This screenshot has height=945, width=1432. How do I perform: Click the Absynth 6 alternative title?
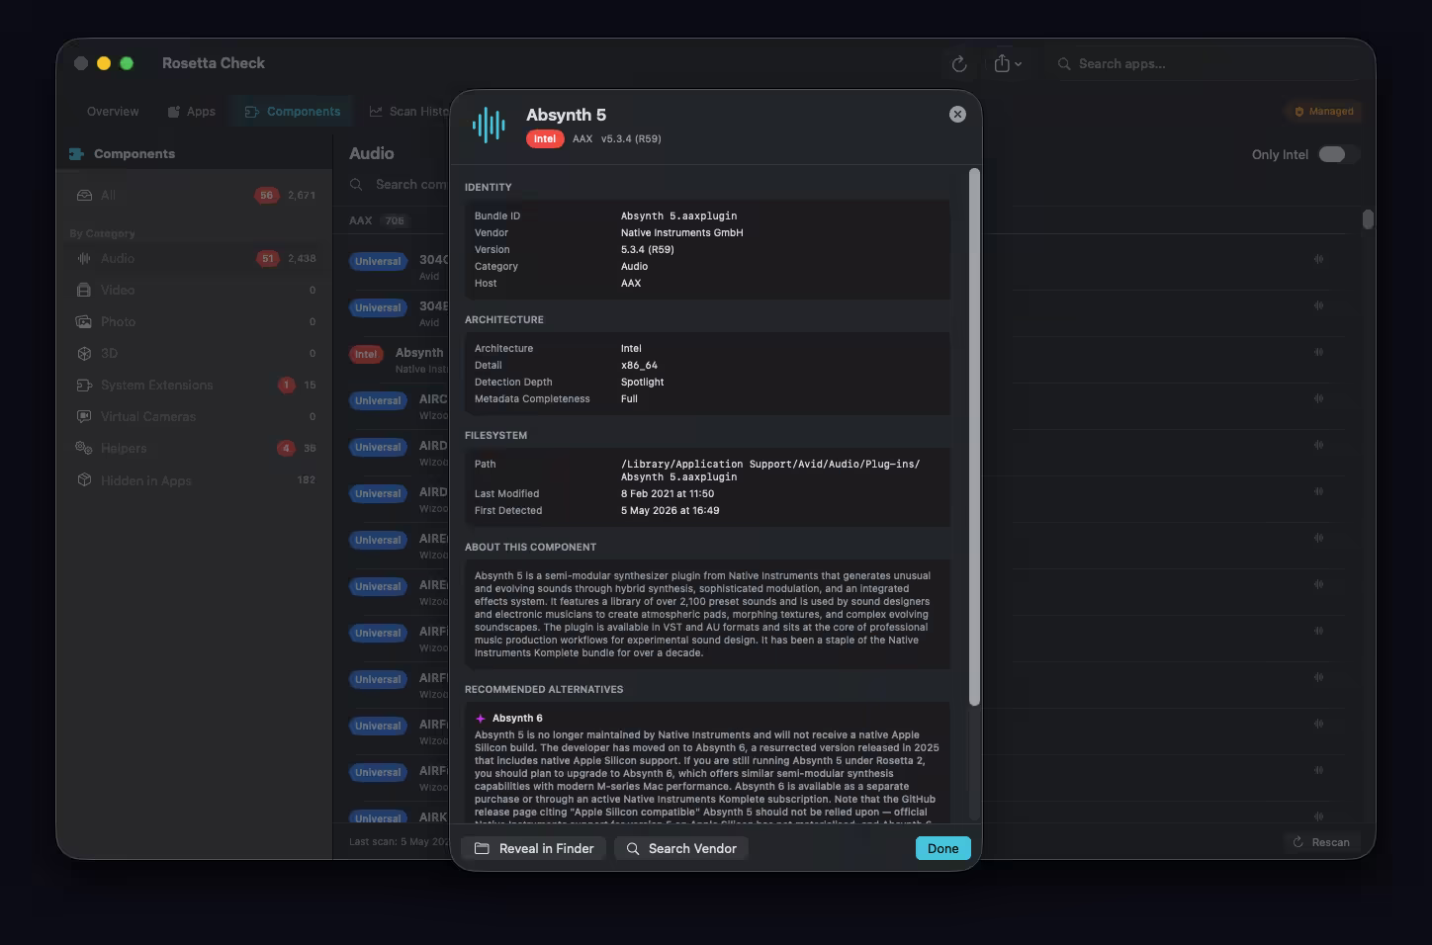(x=517, y=719)
